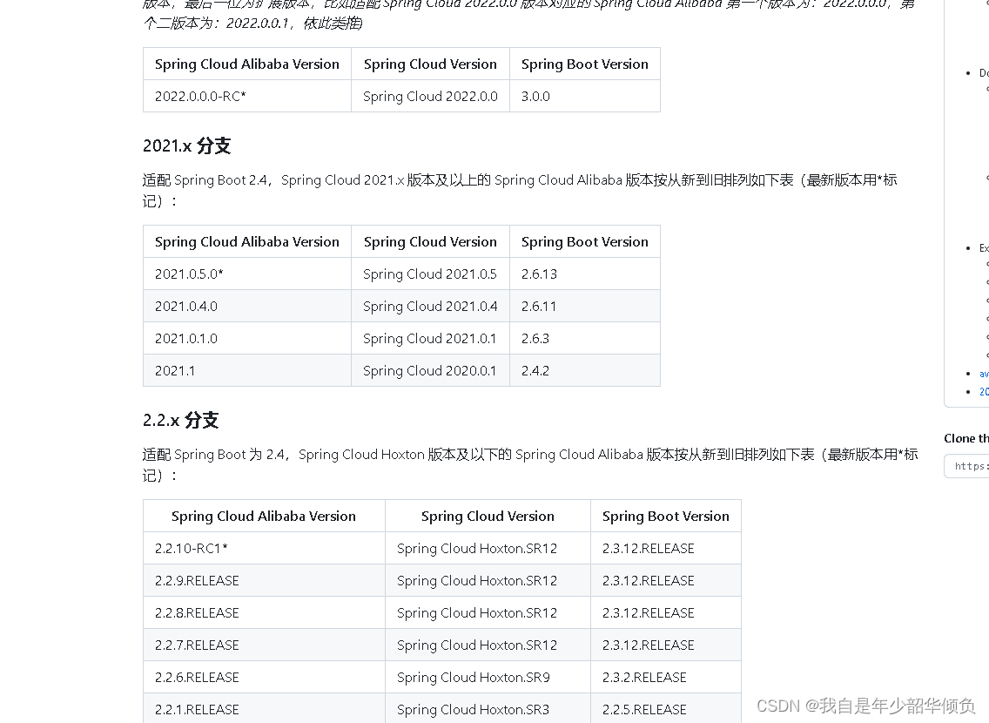Viewport: 989px width, 723px height.
Task: Select the 2.2.9.RELEASE version cell
Action: [x=265, y=580]
